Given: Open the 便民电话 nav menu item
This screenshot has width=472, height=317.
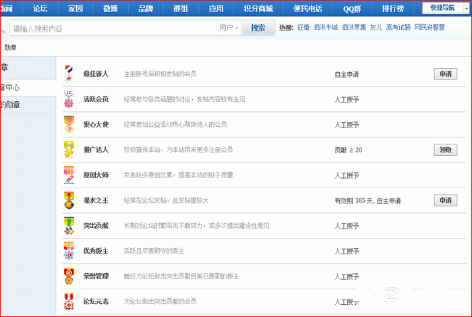Looking at the screenshot, I should tap(307, 8).
